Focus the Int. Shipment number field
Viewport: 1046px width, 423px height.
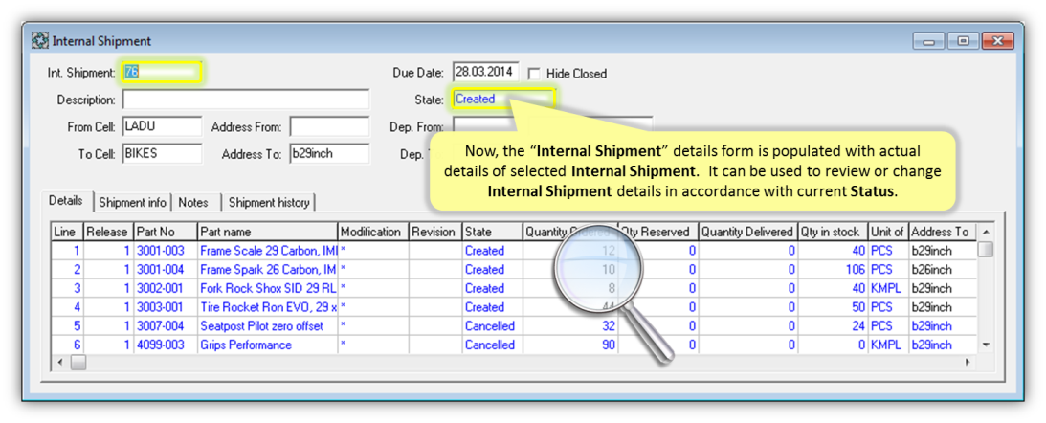162,72
